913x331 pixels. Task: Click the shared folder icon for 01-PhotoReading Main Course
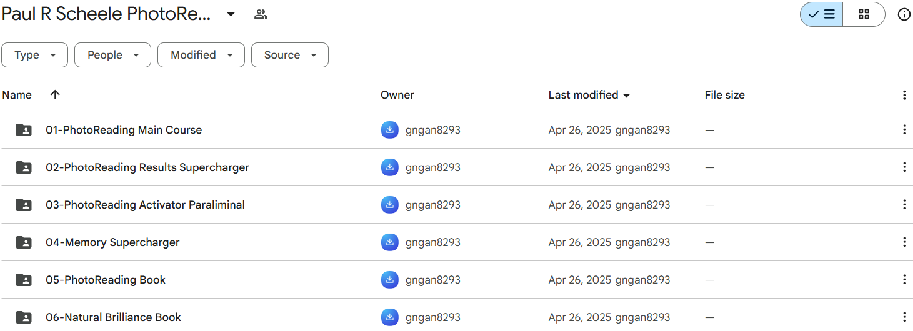point(24,130)
